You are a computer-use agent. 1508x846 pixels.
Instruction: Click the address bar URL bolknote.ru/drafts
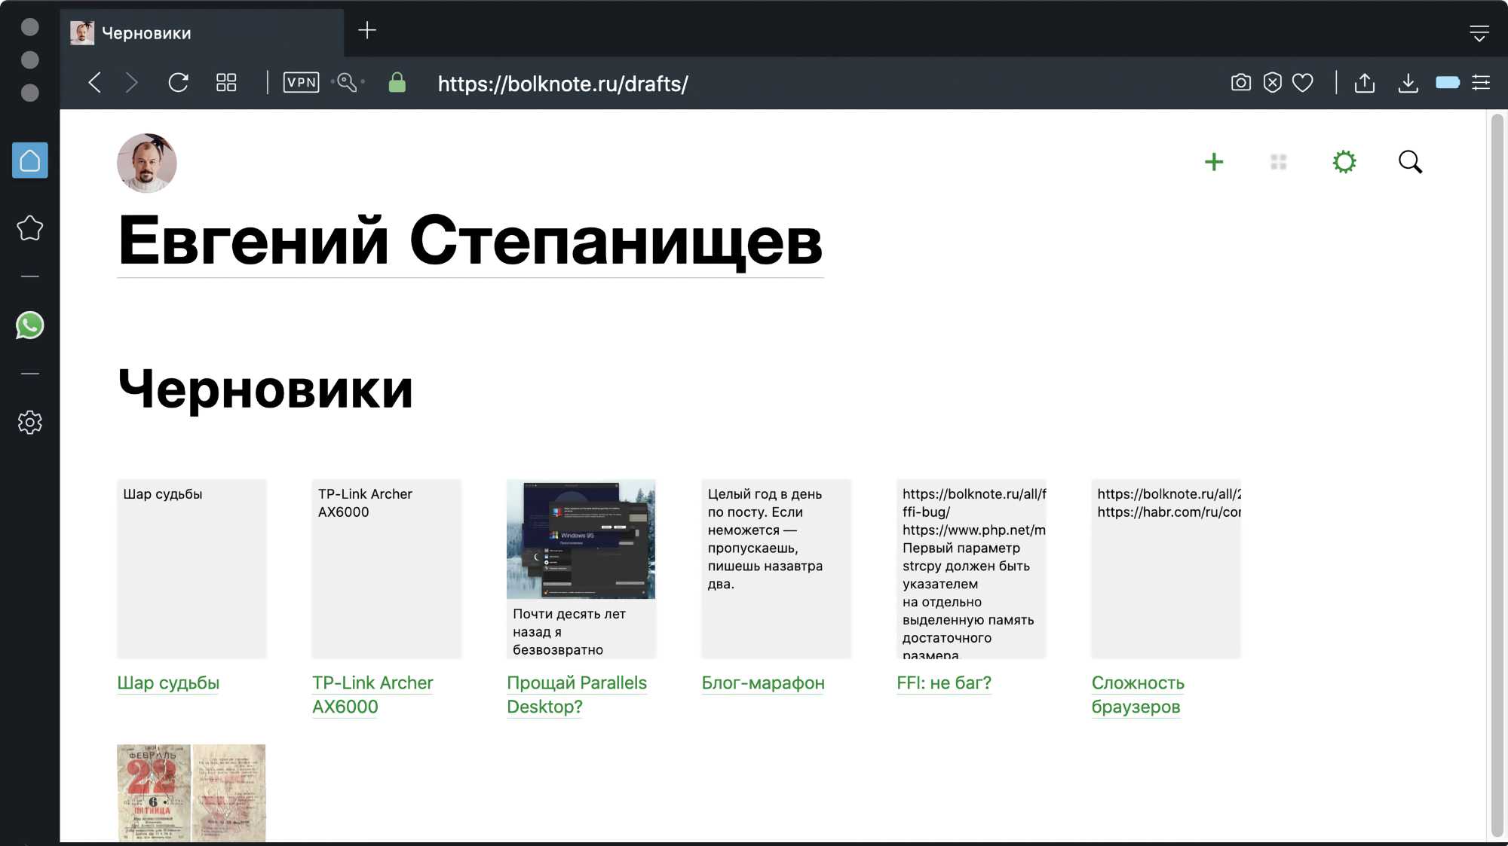[x=562, y=84]
